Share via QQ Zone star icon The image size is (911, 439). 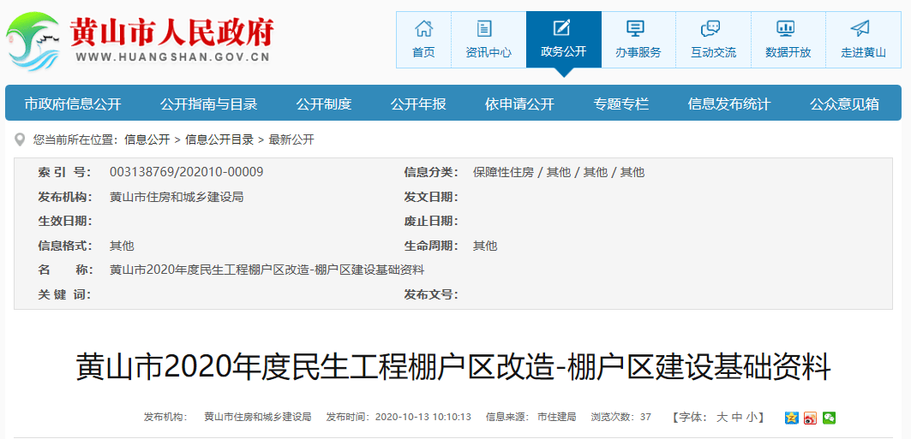[x=791, y=418]
